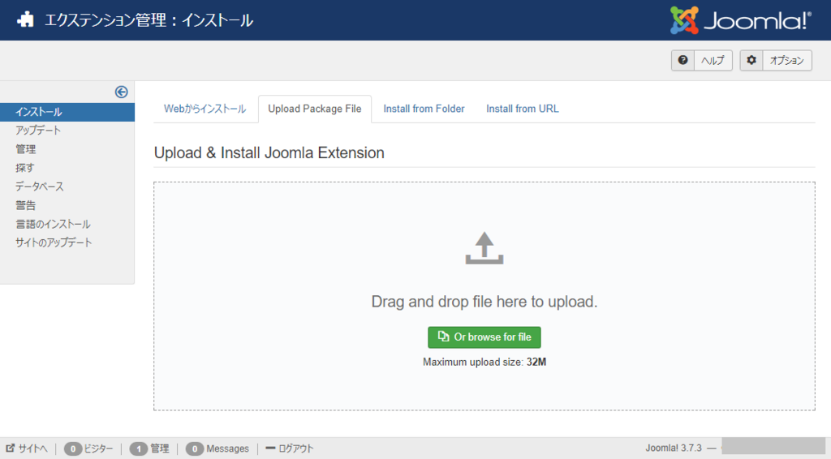Screen dimensions: 831x459
Task: Click the administrators count badge
Action: [138, 449]
